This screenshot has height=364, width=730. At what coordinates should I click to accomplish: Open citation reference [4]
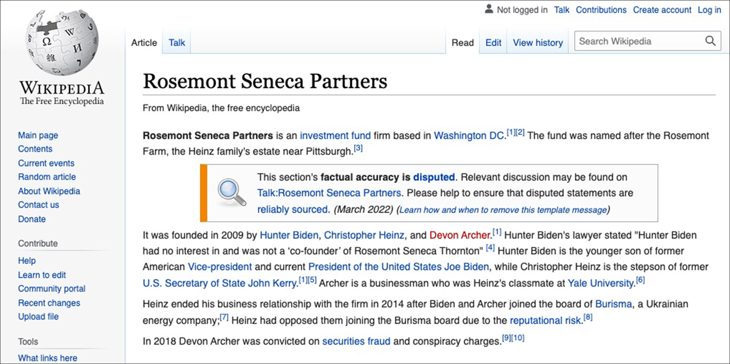click(x=490, y=248)
